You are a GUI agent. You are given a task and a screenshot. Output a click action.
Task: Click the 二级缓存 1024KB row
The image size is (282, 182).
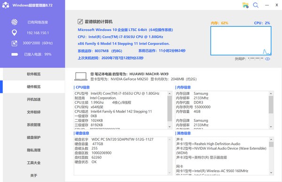click(88, 121)
